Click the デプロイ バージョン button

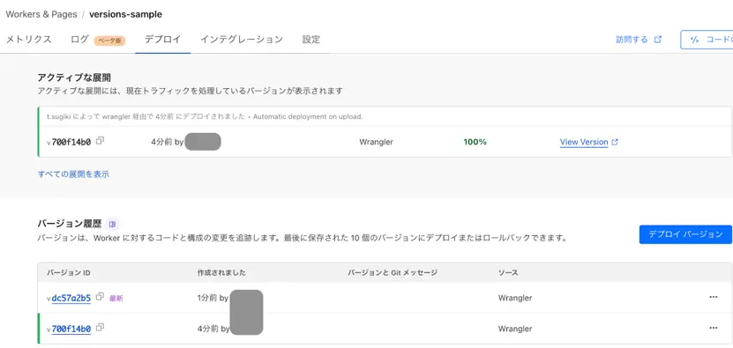pos(685,234)
